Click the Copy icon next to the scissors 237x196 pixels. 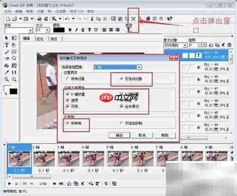(x=99, y=19)
